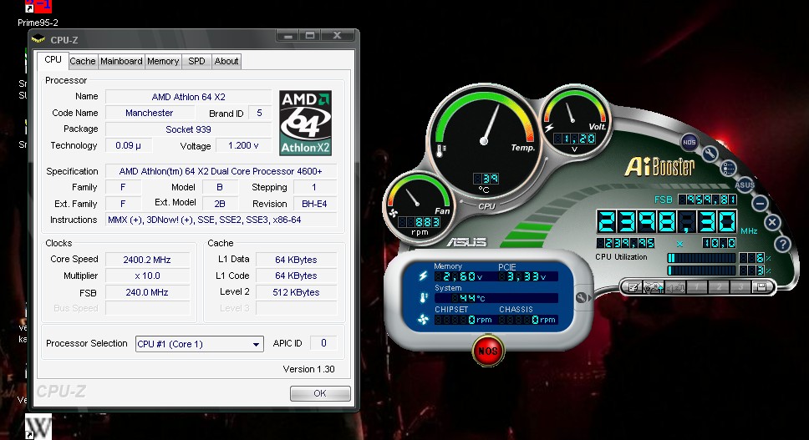Click the large MHz frequency display in AI Booster
The width and height of the screenshot is (809, 440).
pyautogui.click(x=667, y=222)
